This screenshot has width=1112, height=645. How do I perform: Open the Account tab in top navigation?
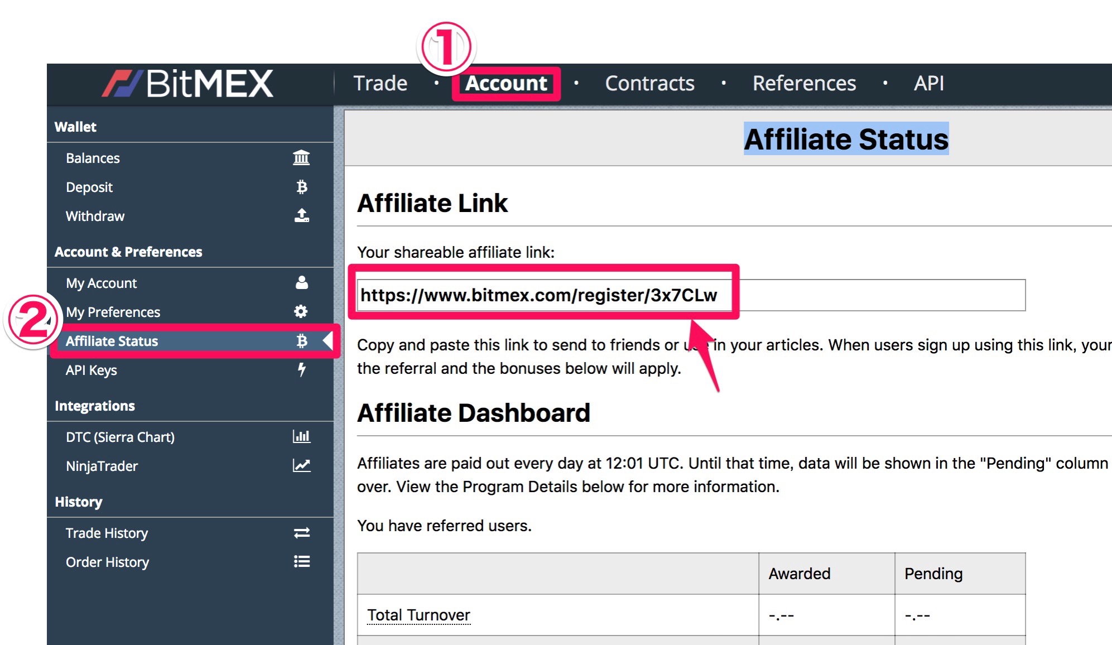(506, 83)
